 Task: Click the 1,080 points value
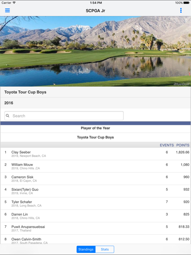[x=185, y=165]
